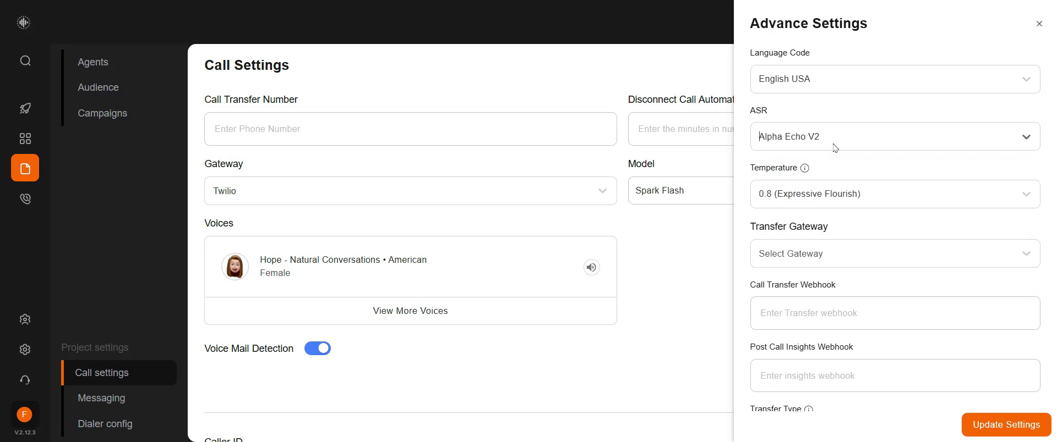Open the Transfer Gateway select dropdown
The image size is (1057, 442).
coord(895,253)
